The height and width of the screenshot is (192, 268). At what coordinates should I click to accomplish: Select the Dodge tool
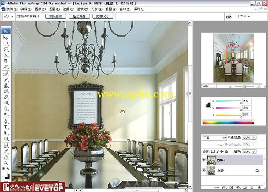[x=6, y=114]
